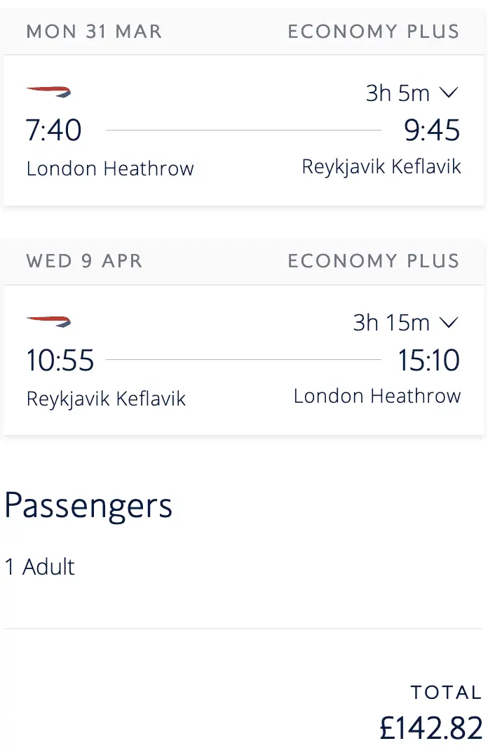The height and width of the screenshot is (748, 488).
Task: Click the Passengers heading
Action: [x=88, y=506]
